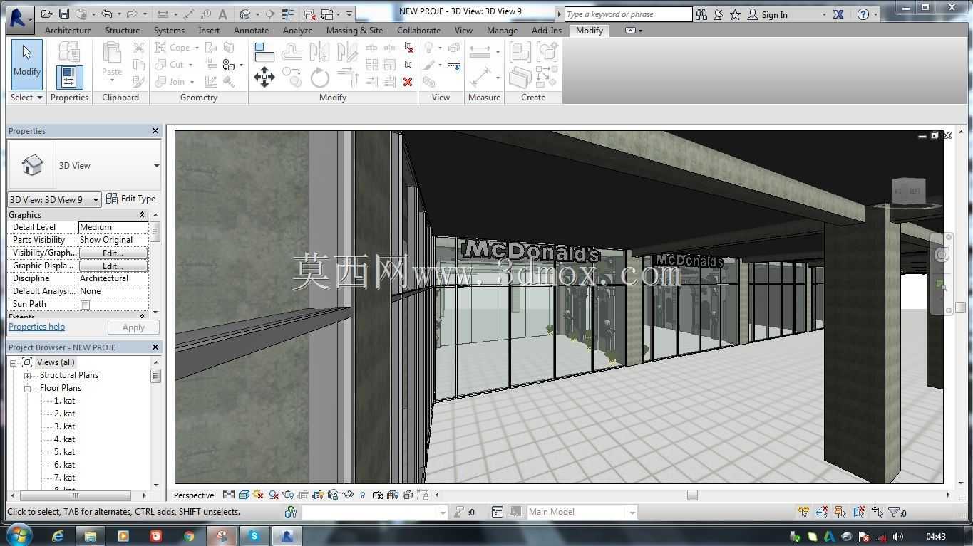Expand the Structural Plans tree node
The height and width of the screenshot is (546, 973).
click(28, 376)
